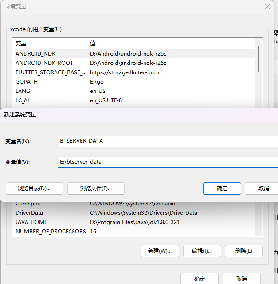Select the LANG variable row

(x=135, y=91)
